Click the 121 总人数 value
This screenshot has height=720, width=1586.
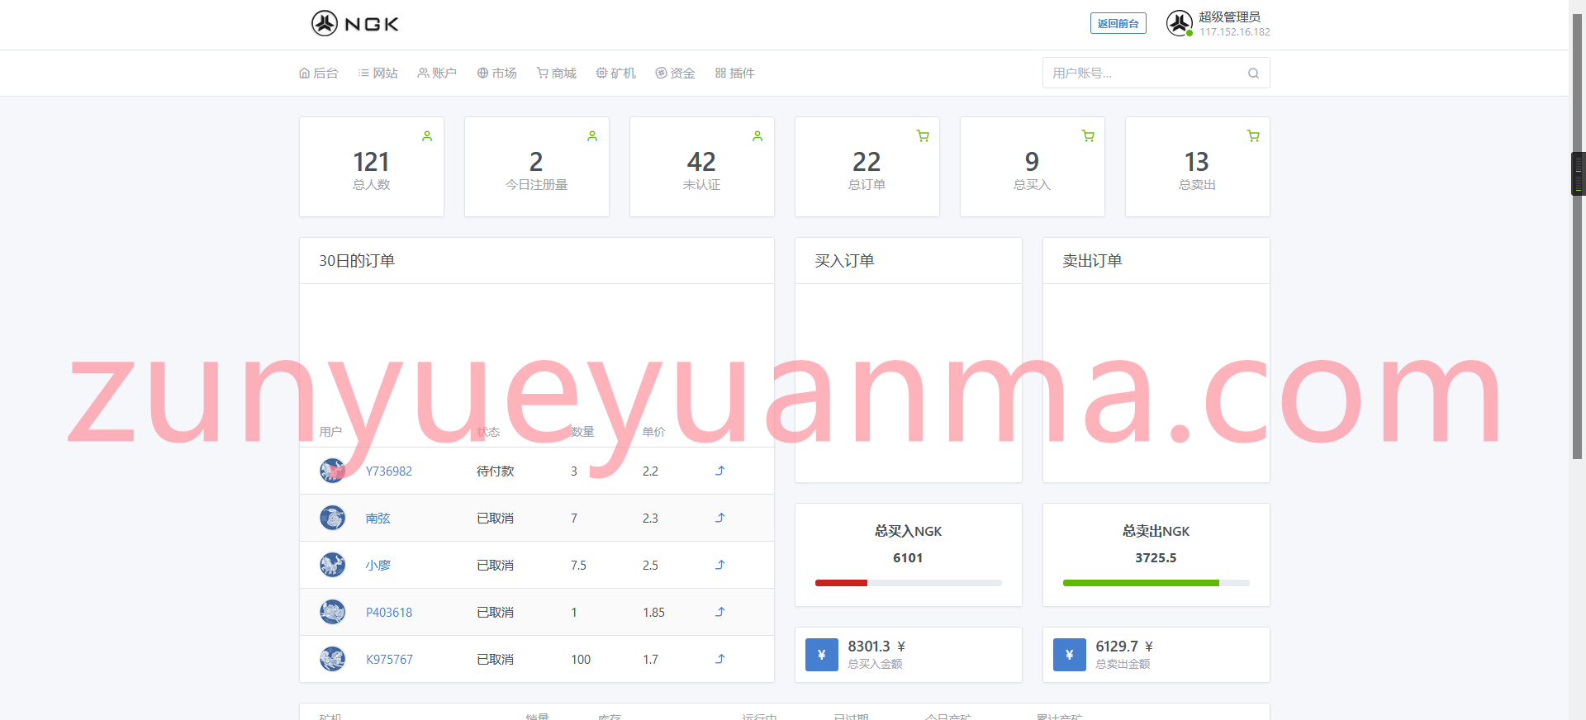coord(371,161)
